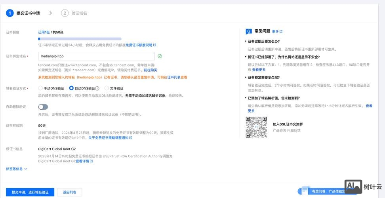Viewport: 385px width, 198px height.
Task: Open 免费证书额度说明 link
Action: [141, 45]
